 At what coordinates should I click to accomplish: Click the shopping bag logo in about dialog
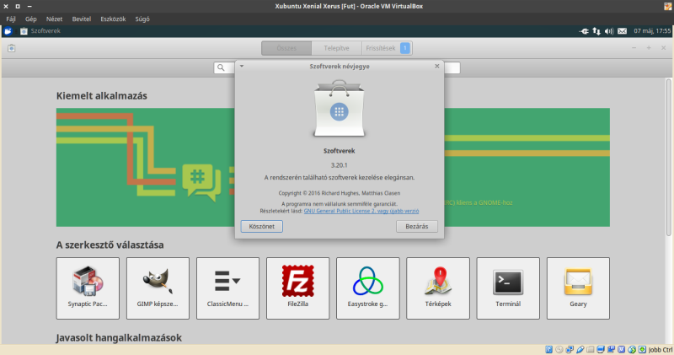[x=340, y=109]
